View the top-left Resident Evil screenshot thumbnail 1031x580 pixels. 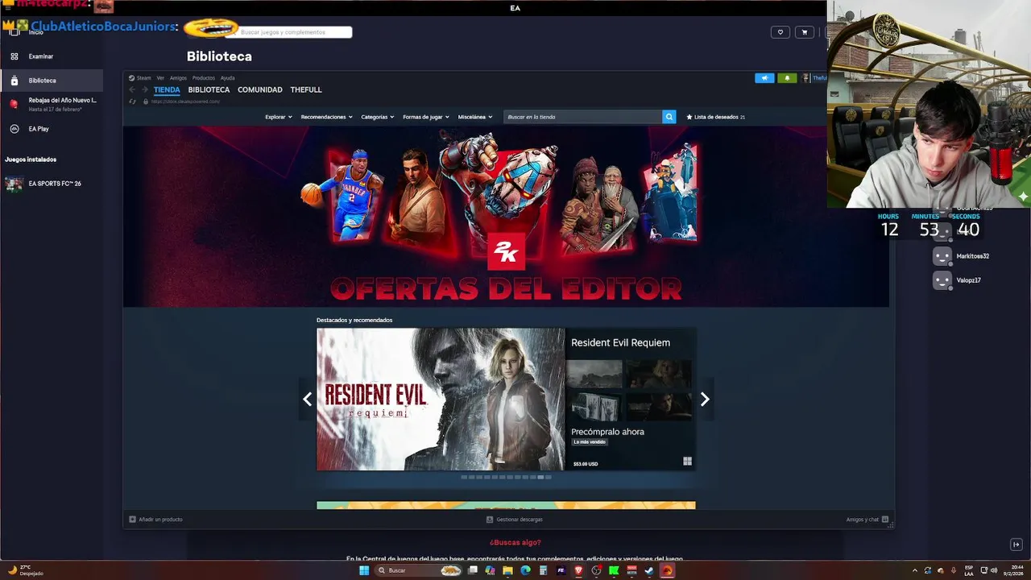pos(596,374)
